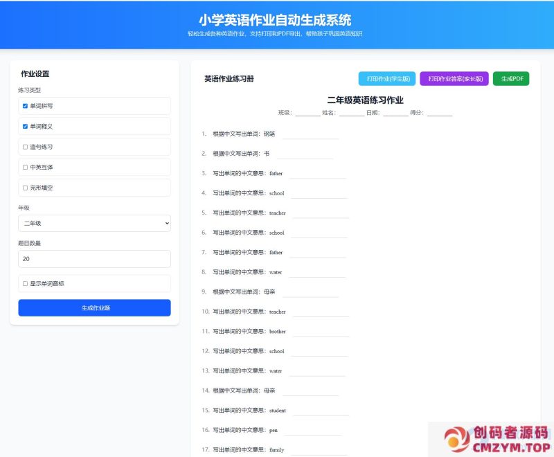
Task: Click the green 生成PDF button
Action: 512,78
